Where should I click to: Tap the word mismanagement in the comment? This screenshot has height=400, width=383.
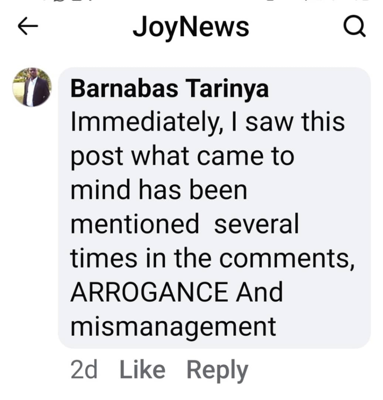(174, 327)
